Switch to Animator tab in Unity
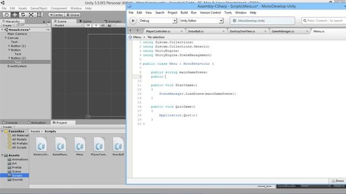This screenshot has height=194, width=346. click(113, 22)
